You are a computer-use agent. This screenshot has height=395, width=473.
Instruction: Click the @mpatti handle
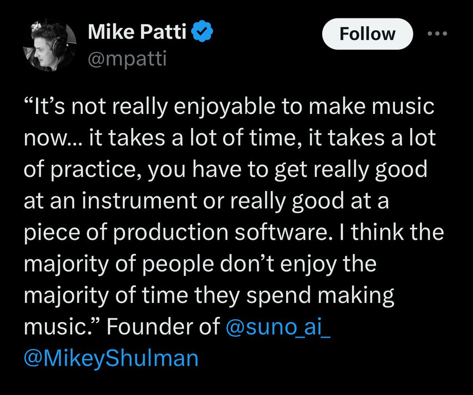click(x=127, y=59)
